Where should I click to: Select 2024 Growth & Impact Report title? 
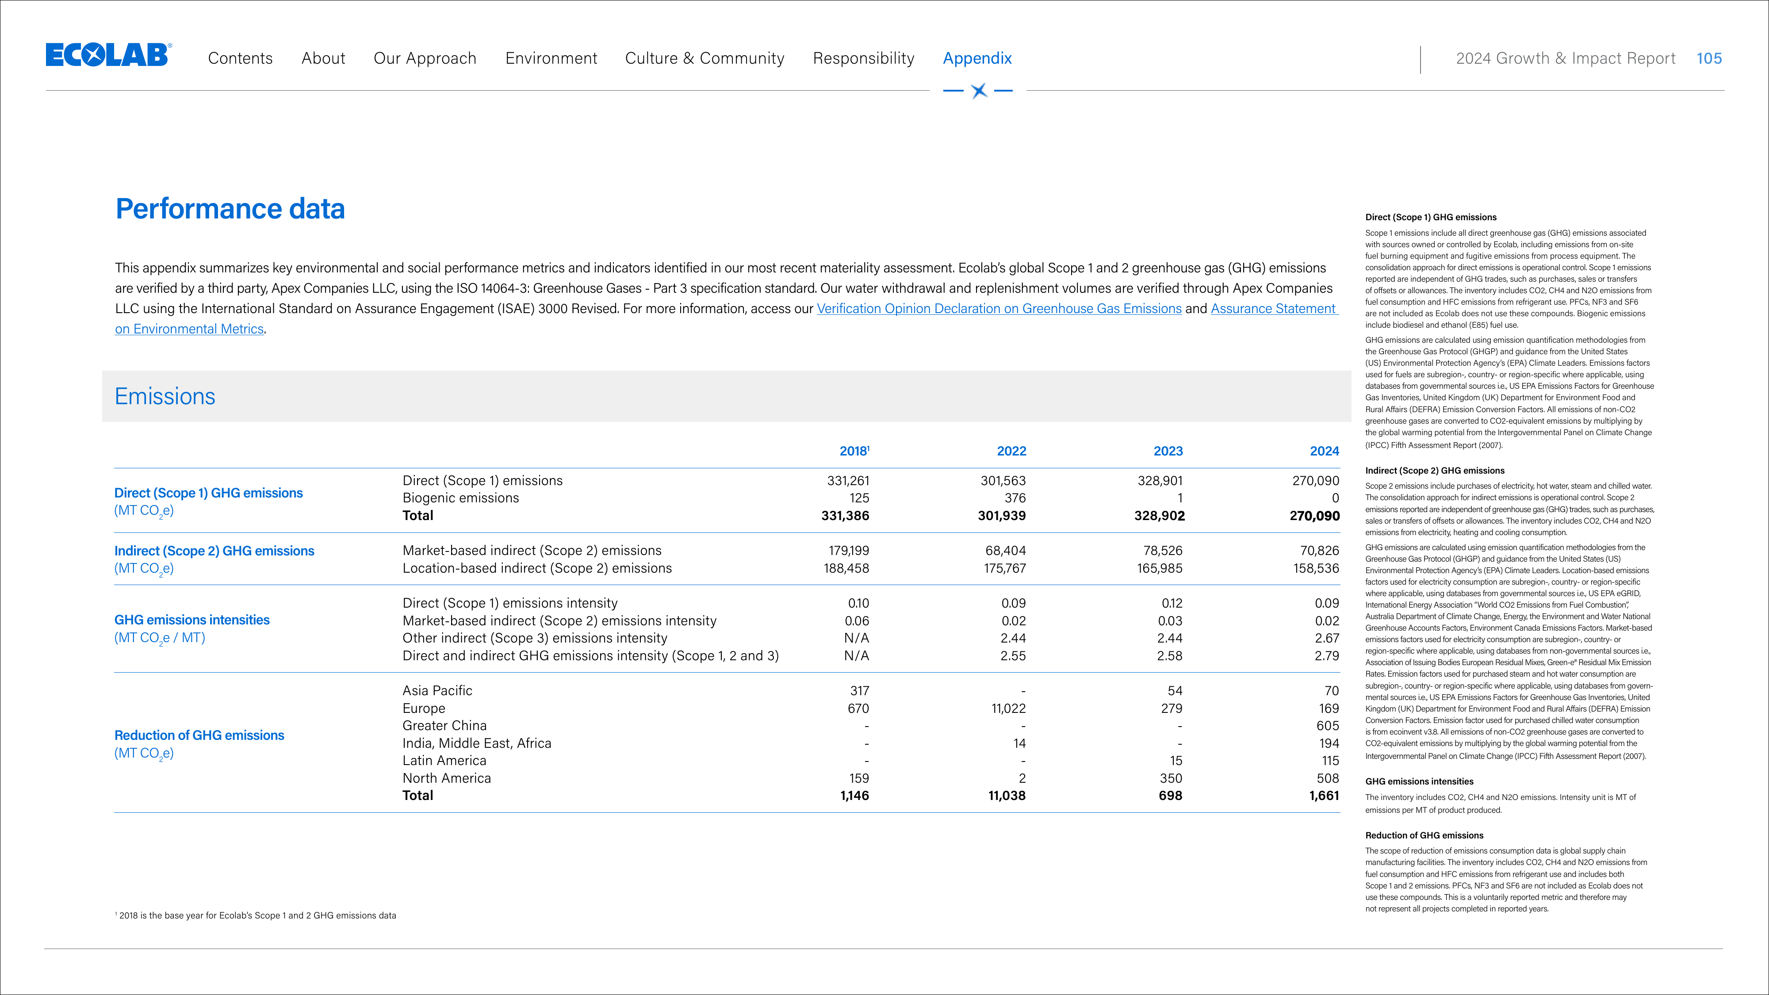1566,58
